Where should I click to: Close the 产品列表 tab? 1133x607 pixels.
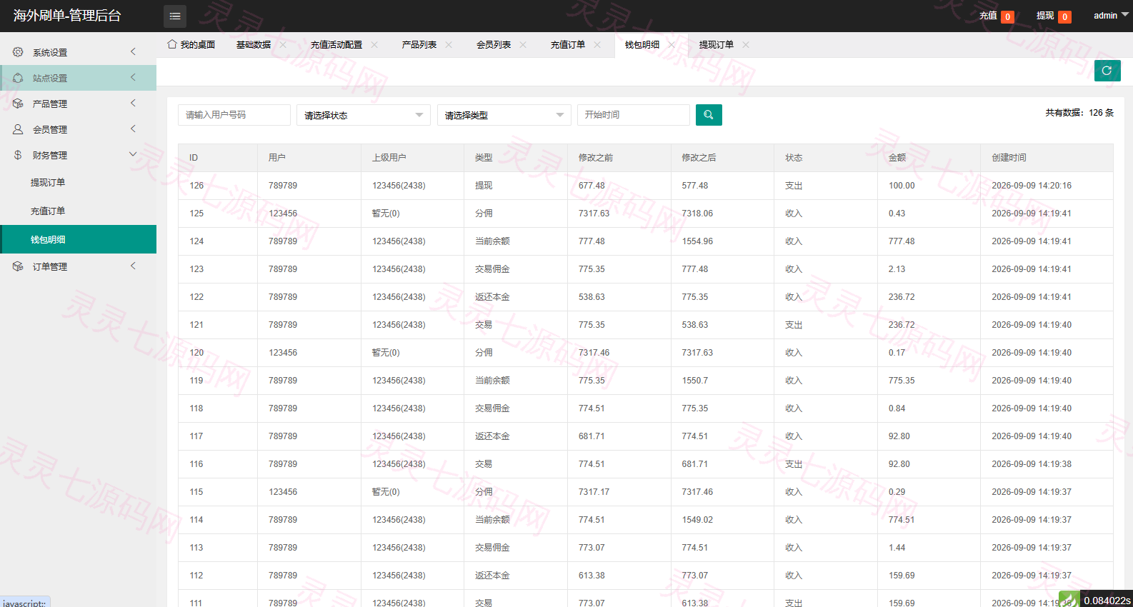click(449, 44)
